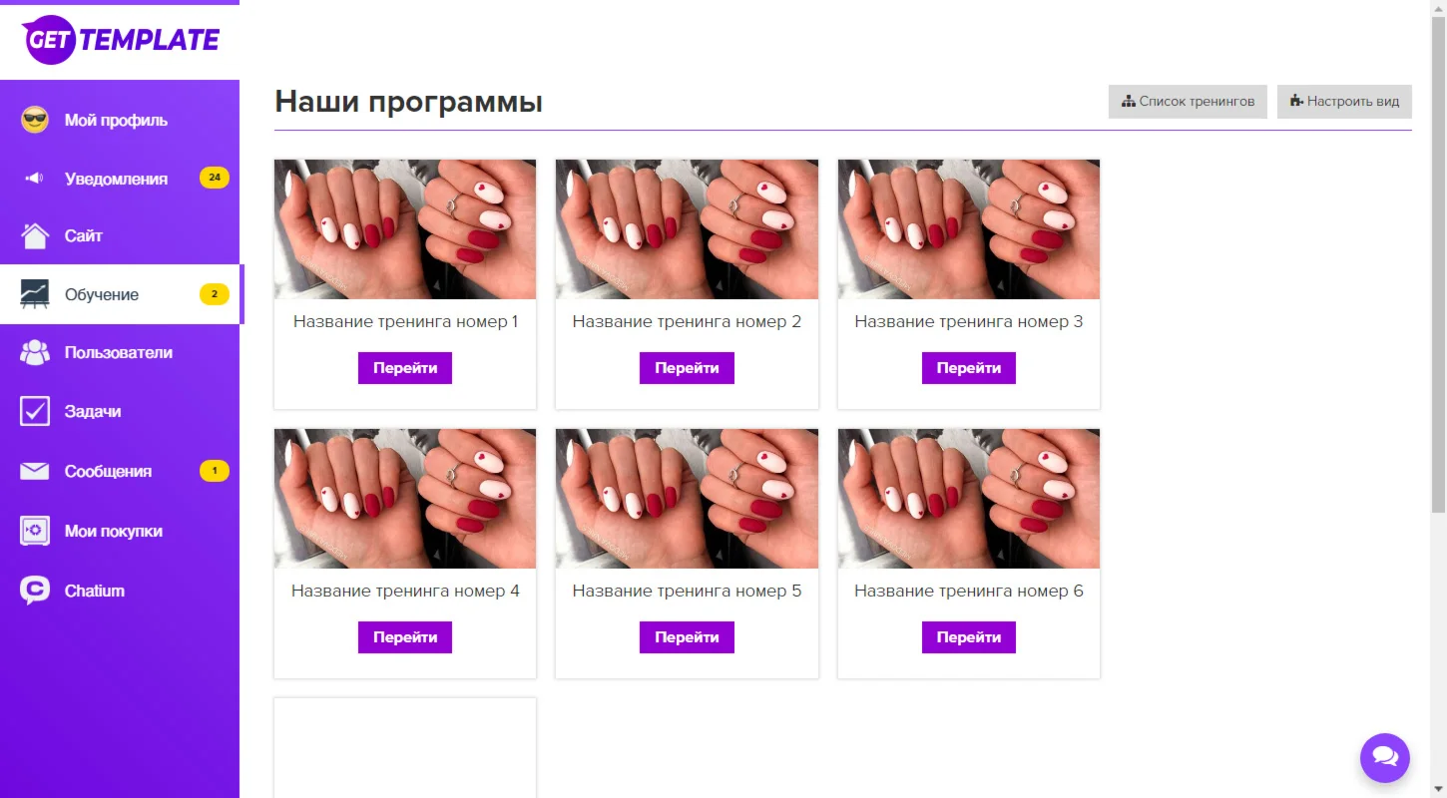Click the checkbox Задачи icon

tap(35, 411)
